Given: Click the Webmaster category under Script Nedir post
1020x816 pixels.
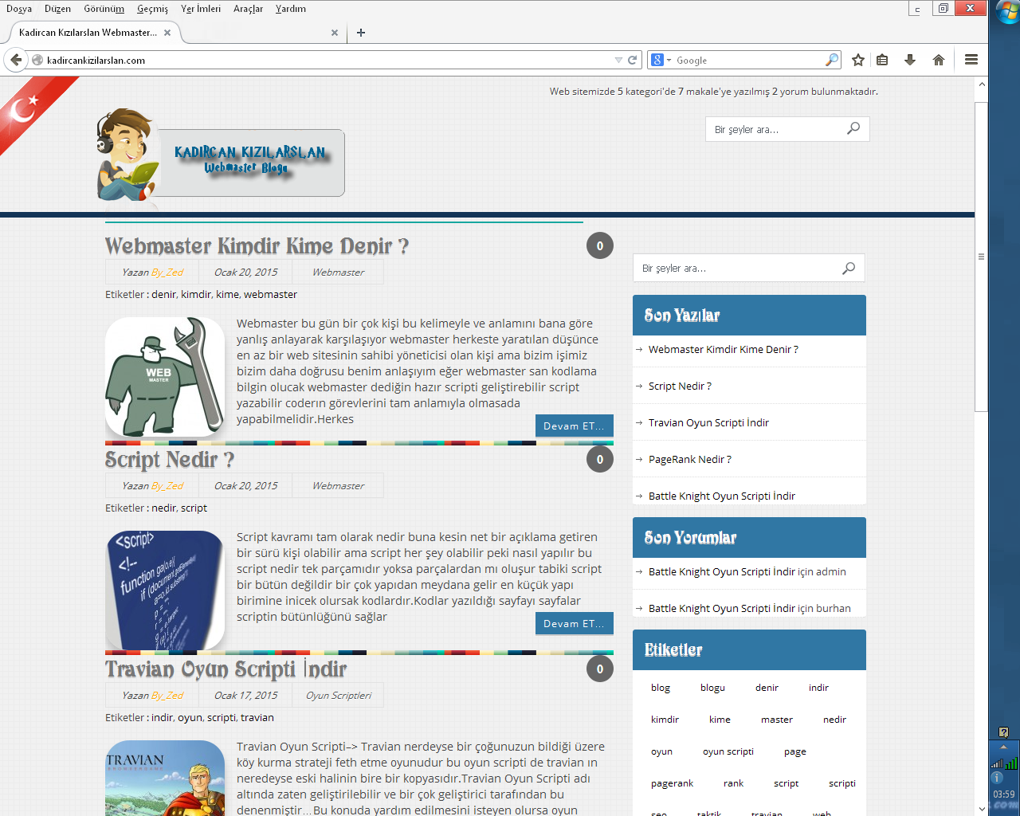Looking at the screenshot, I should (338, 485).
